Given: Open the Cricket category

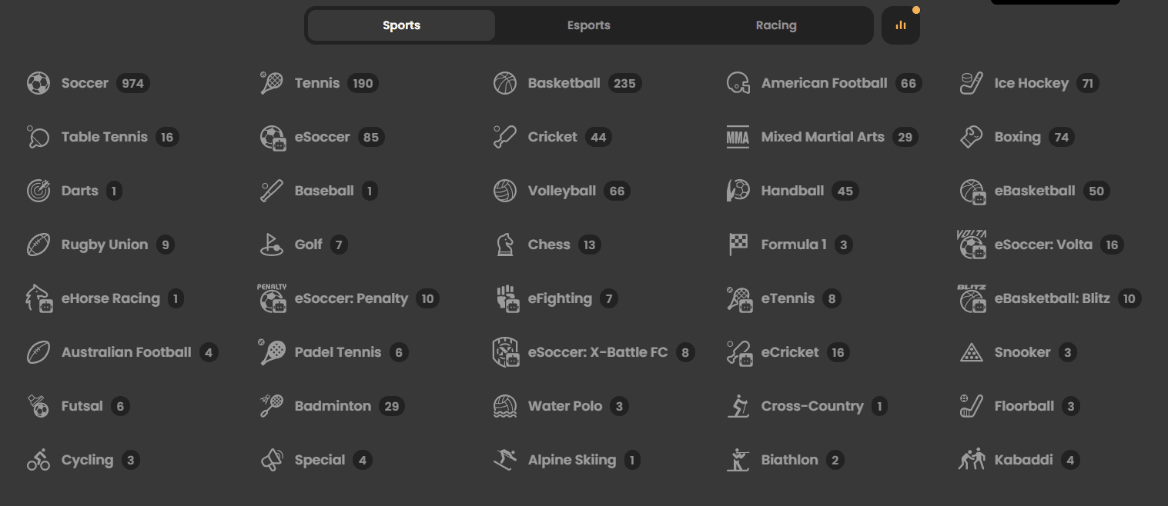Looking at the screenshot, I should pyautogui.click(x=552, y=136).
